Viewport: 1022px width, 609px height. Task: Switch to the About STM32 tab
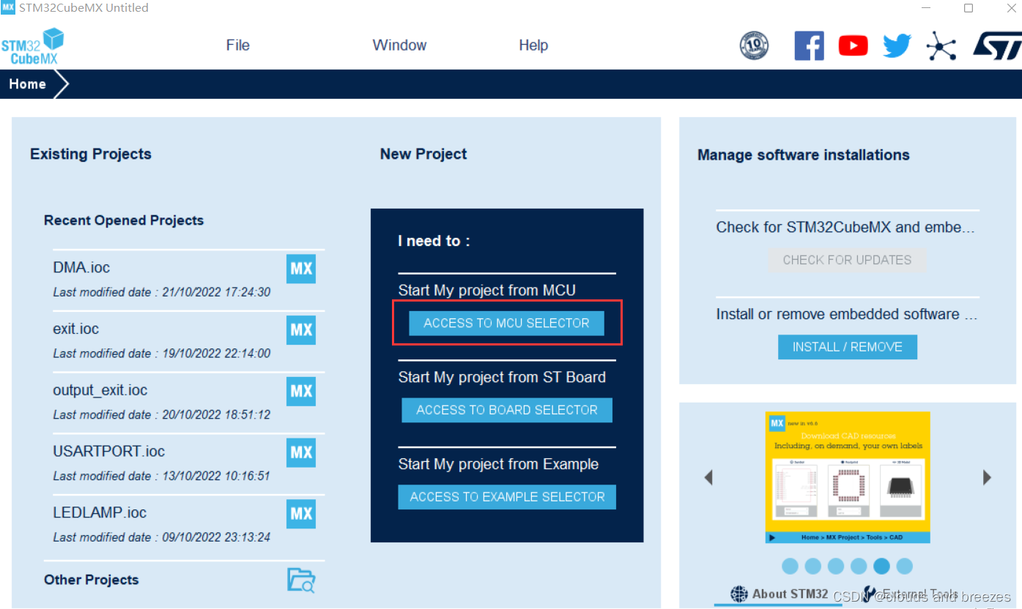coord(780,594)
